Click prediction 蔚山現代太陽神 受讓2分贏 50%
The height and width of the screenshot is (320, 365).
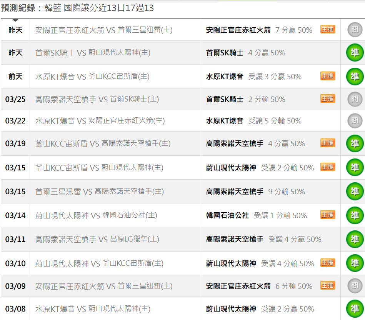260,309
